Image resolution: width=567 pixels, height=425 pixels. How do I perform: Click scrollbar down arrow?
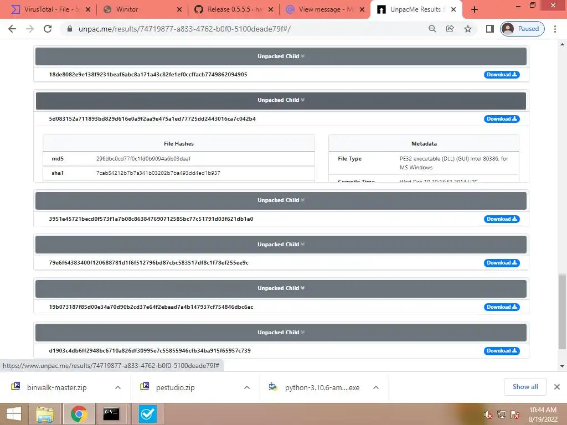pos(562,366)
